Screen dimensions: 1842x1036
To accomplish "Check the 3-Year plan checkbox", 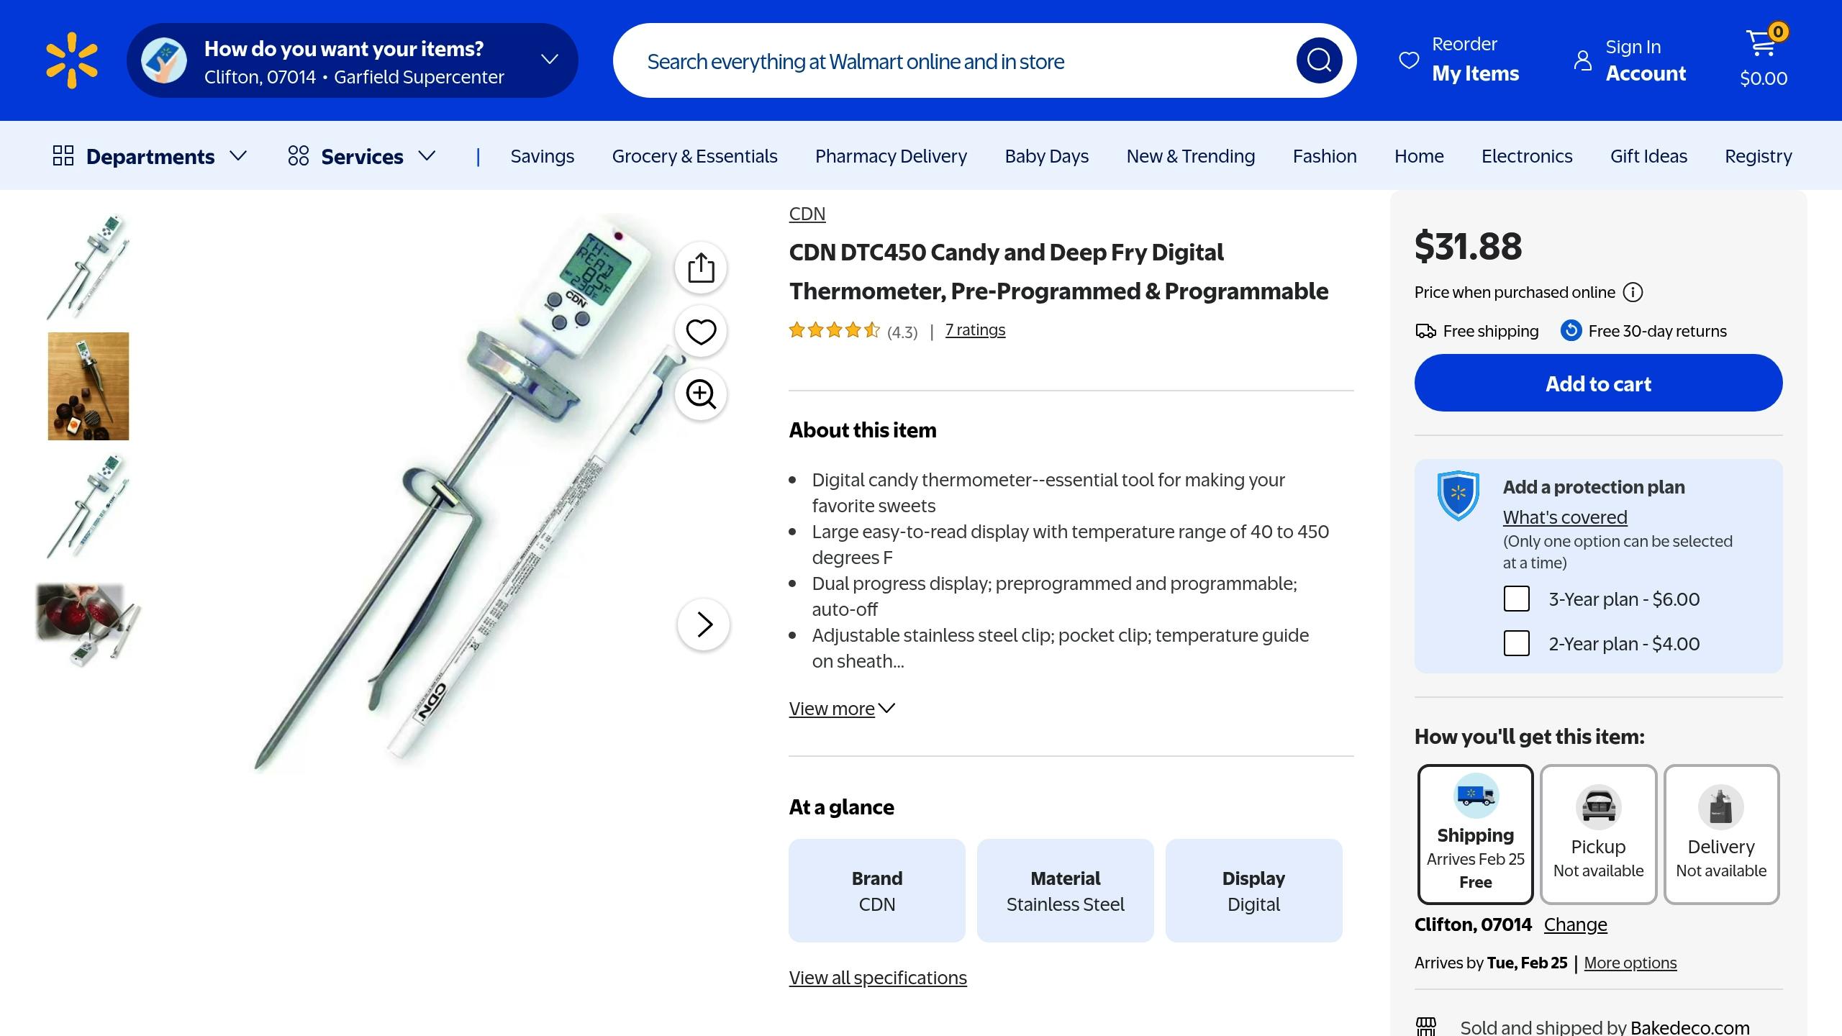I will pos(1517,599).
